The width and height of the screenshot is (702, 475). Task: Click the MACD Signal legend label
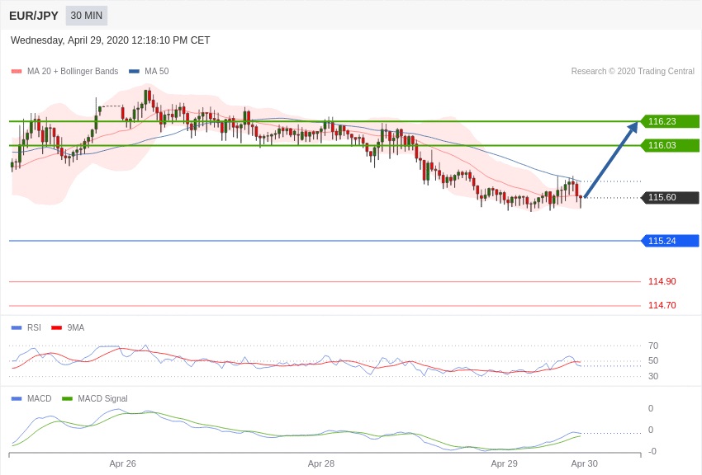102,398
